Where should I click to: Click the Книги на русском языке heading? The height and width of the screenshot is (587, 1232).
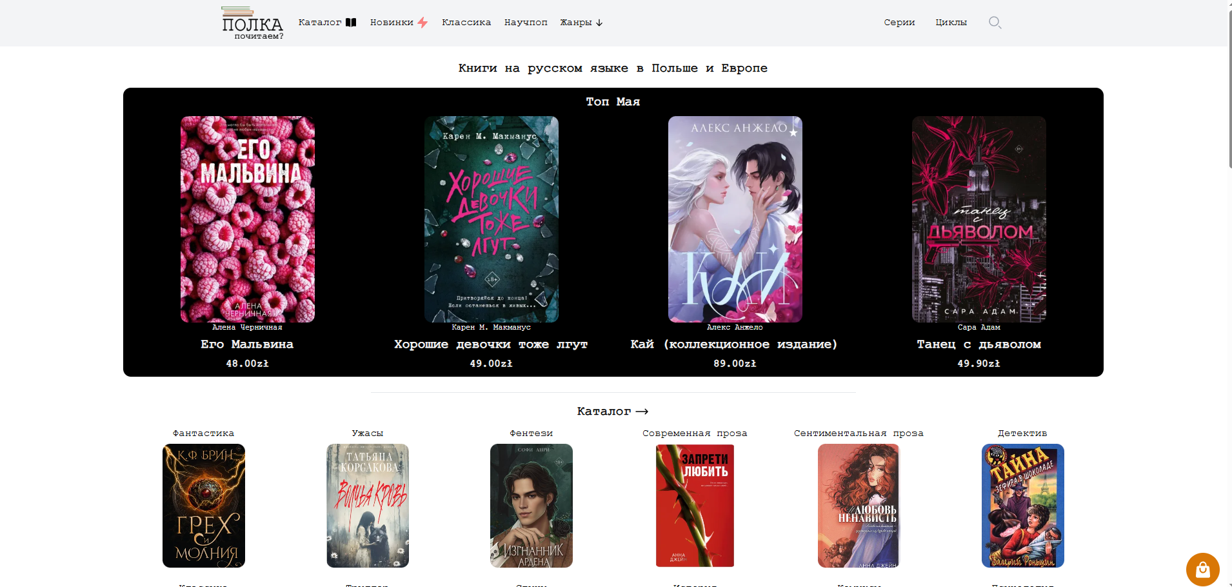613,68
